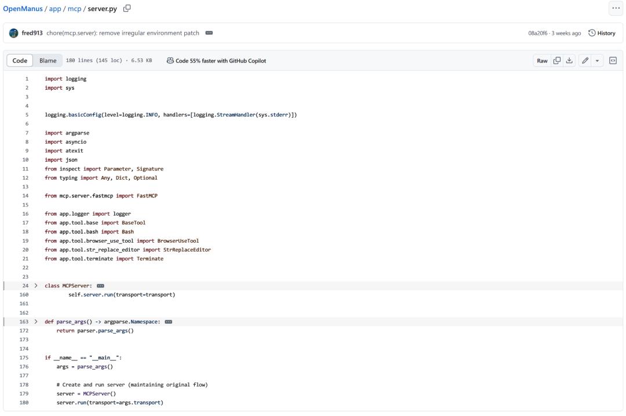626x416 pixels.
Task: Click BrowserUseTool import name
Action: click(178, 241)
